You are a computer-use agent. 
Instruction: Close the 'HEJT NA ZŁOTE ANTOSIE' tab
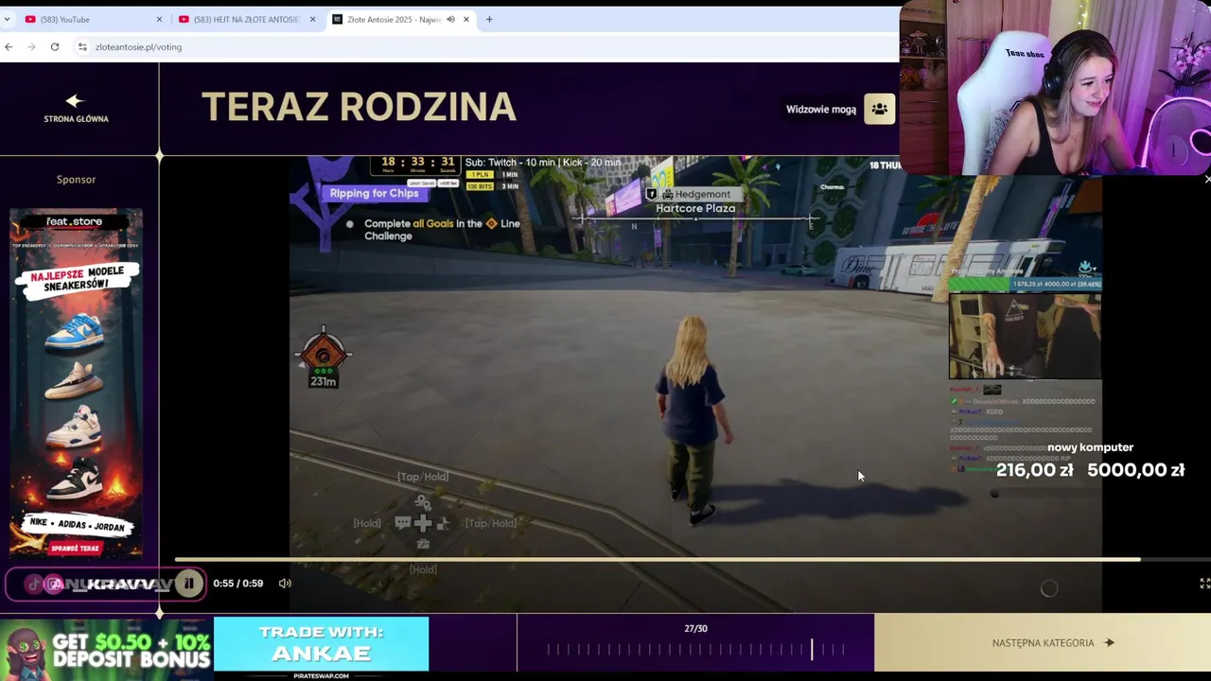(x=312, y=19)
